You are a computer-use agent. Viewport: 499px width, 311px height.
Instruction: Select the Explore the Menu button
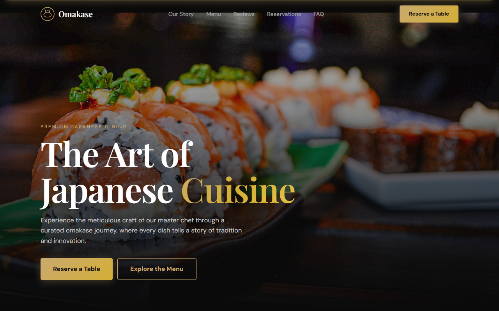click(157, 269)
